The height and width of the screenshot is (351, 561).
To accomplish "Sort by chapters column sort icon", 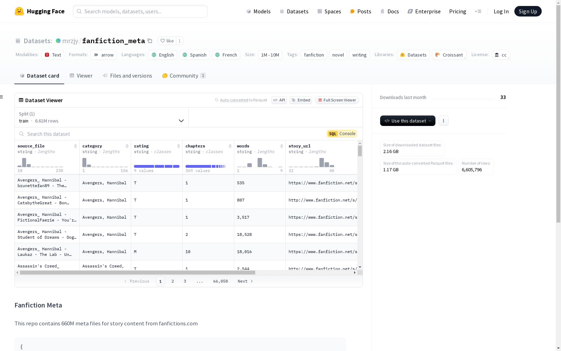I will point(230,146).
